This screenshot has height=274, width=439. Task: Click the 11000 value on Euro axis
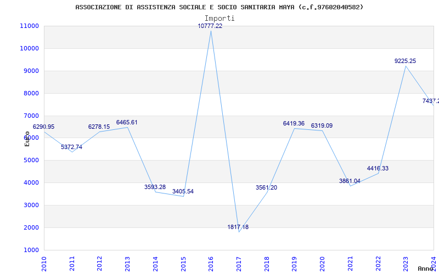30,26
